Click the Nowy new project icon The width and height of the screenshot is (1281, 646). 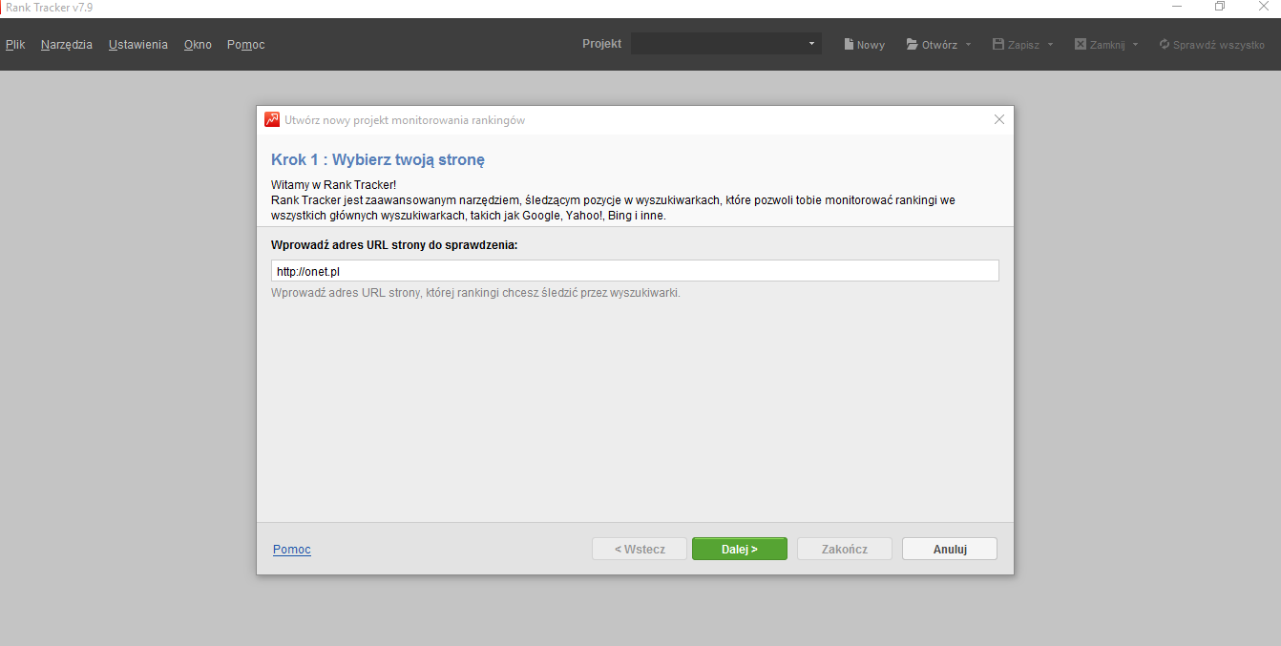click(849, 45)
